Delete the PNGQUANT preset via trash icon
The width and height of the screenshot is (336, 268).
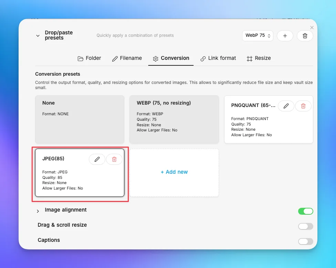click(303, 106)
